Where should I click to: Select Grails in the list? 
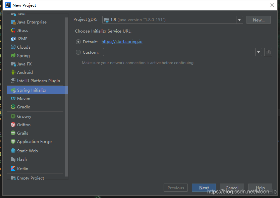click(x=36, y=133)
